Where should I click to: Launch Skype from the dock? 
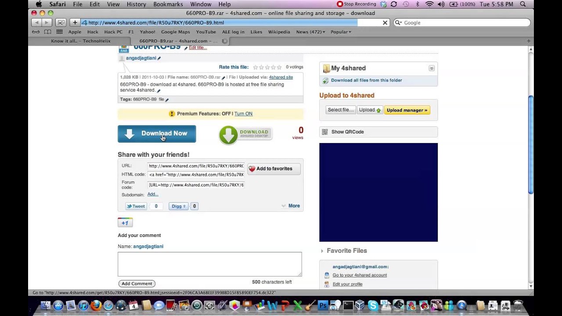pyautogui.click(x=373, y=305)
